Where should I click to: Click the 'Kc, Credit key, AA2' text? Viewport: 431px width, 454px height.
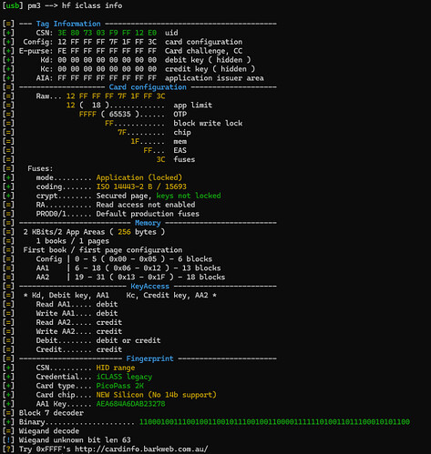pos(168,296)
